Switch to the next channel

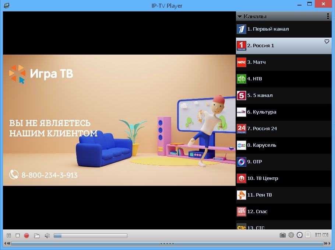point(325,235)
